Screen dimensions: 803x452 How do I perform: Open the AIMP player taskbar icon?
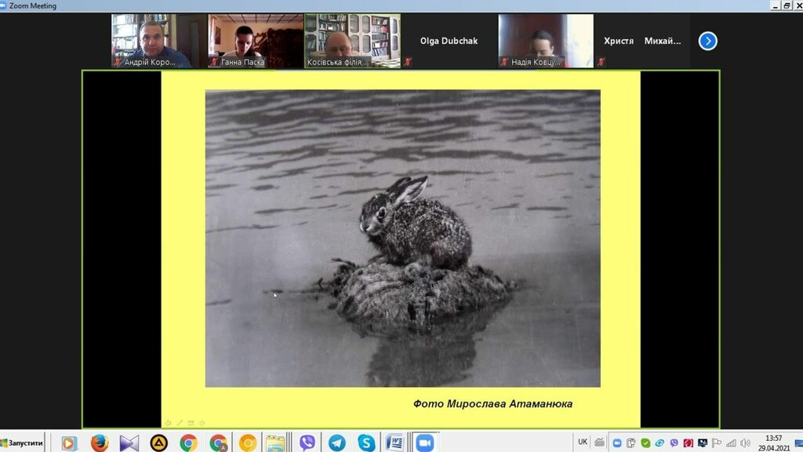click(159, 443)
